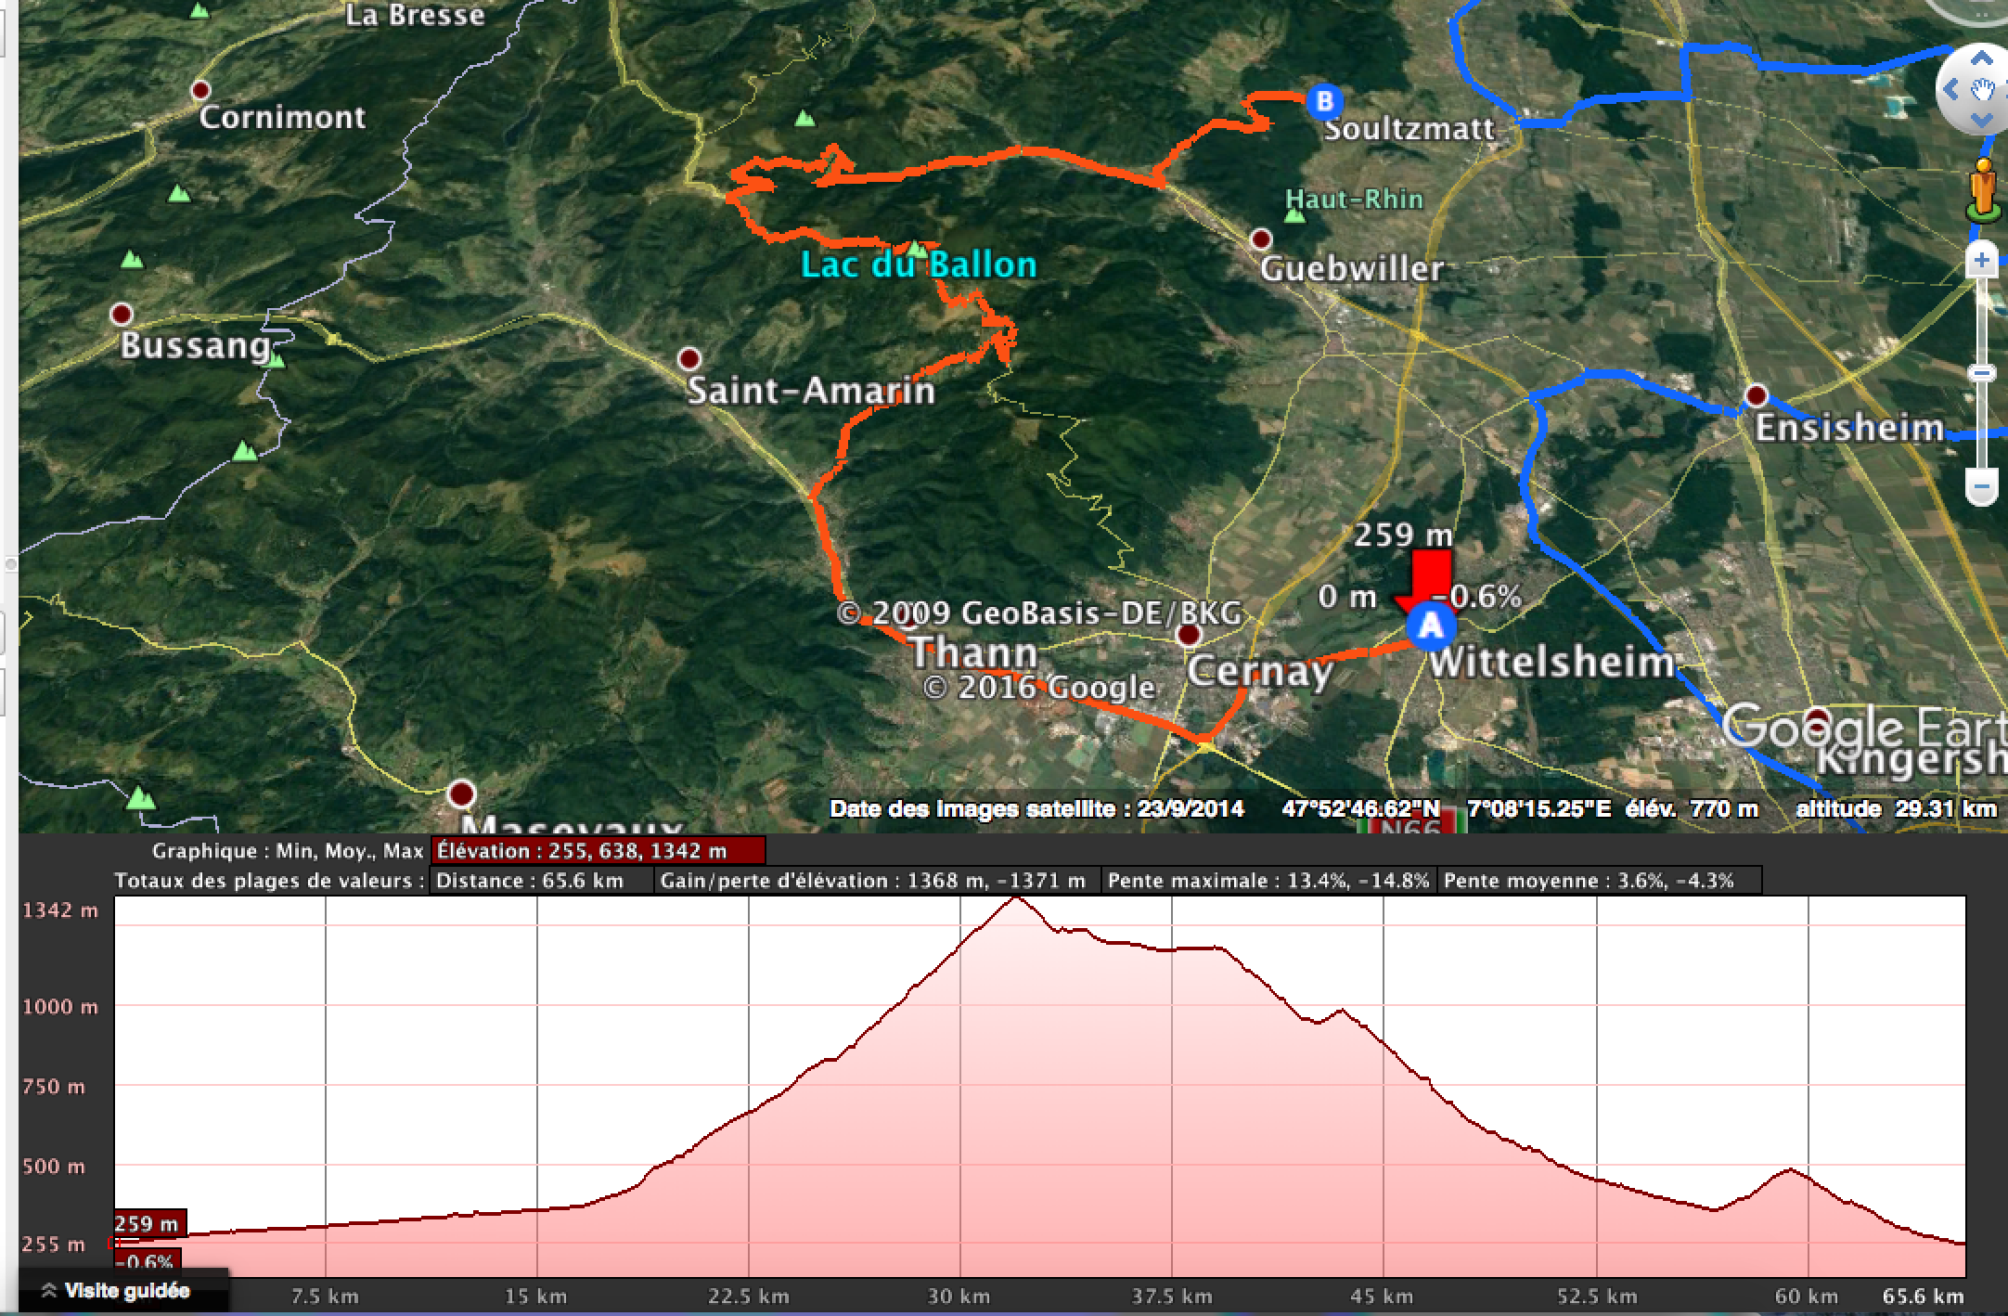Click the 'Pente moyenne : 3.6%, -4.3%' value

click(1598, 881)
